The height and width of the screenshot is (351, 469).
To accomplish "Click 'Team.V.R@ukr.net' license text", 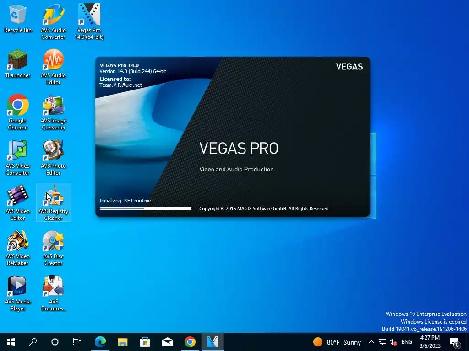I will pos(121,85).
